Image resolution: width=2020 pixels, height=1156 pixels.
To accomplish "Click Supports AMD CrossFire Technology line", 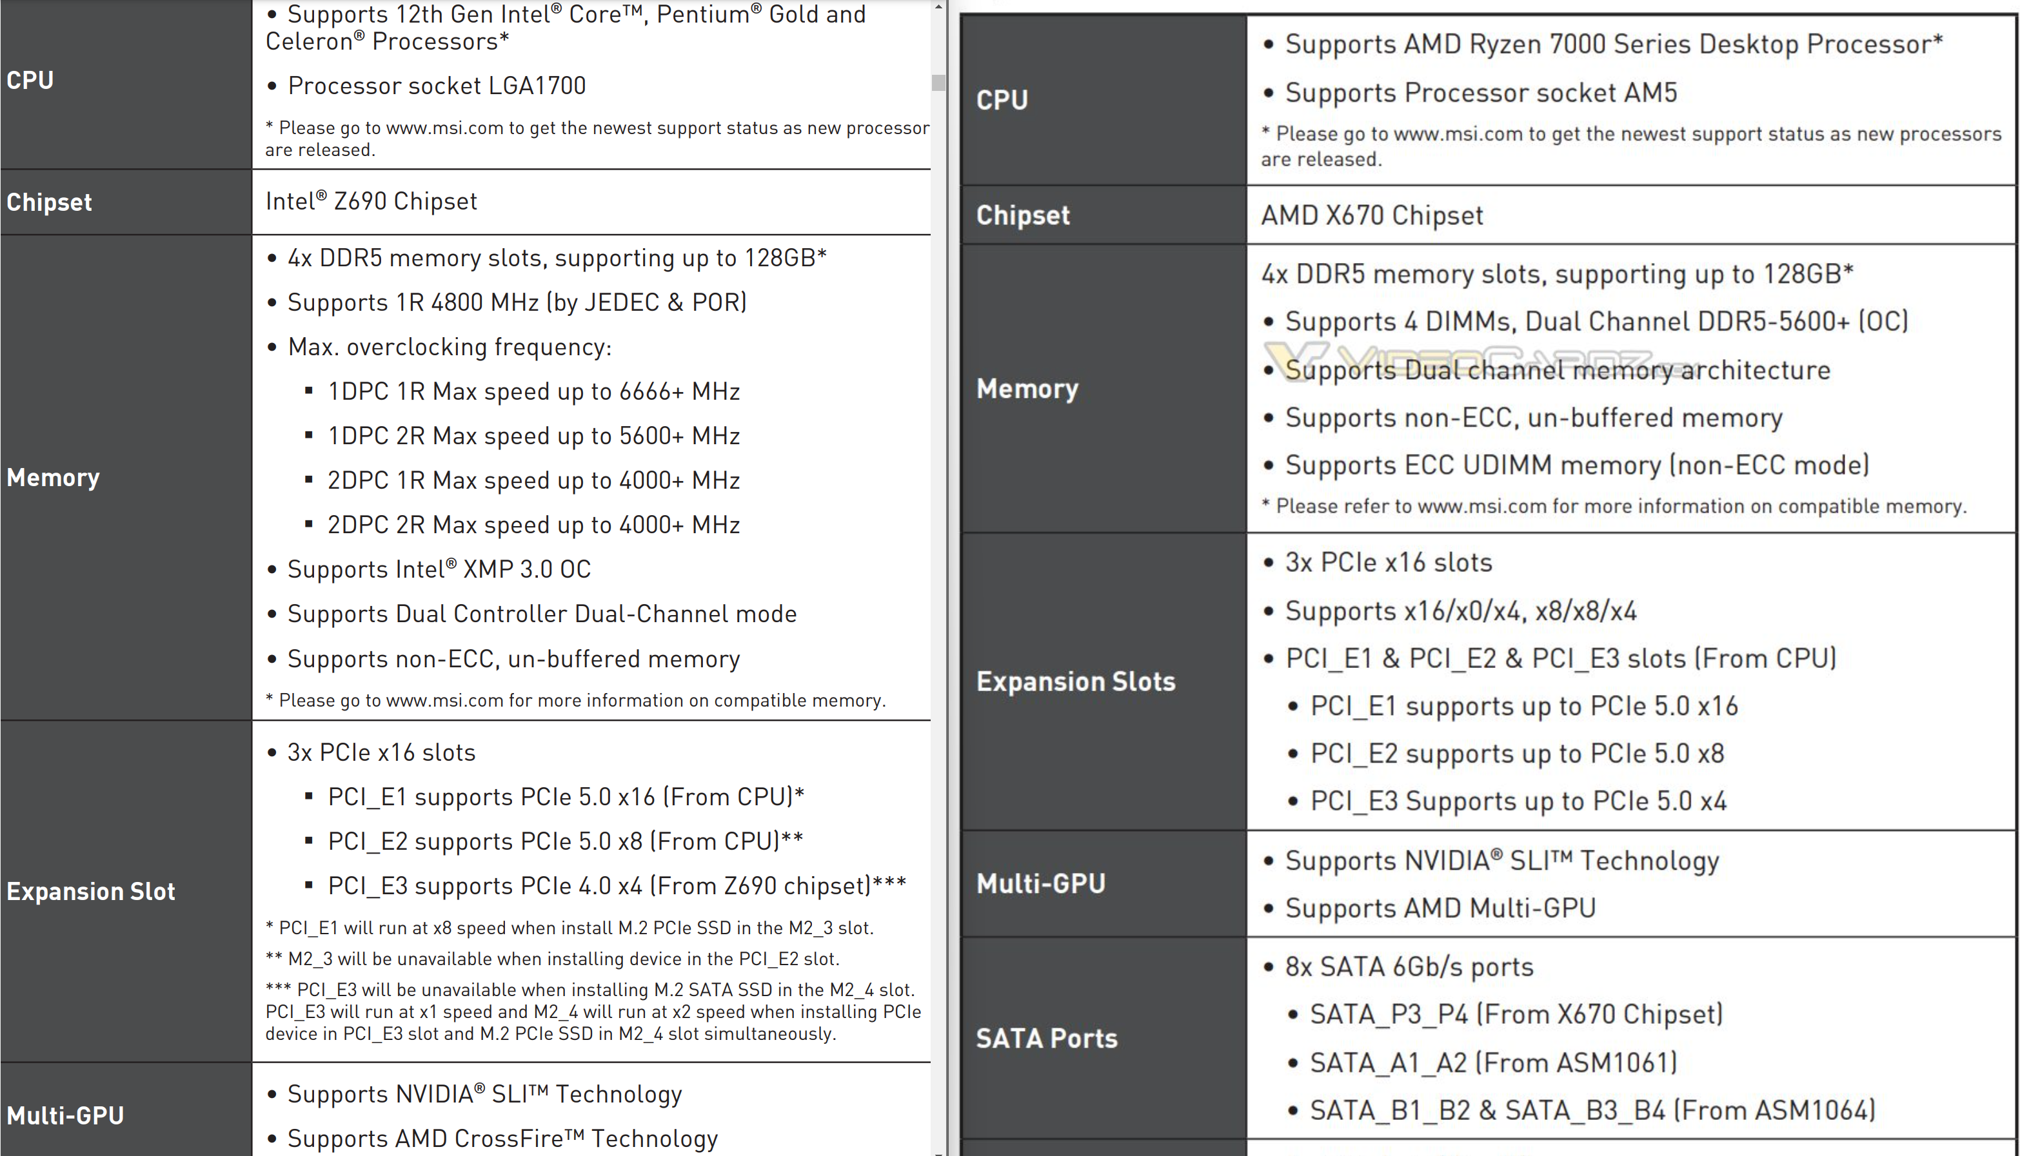I will tap(502, 1139).
